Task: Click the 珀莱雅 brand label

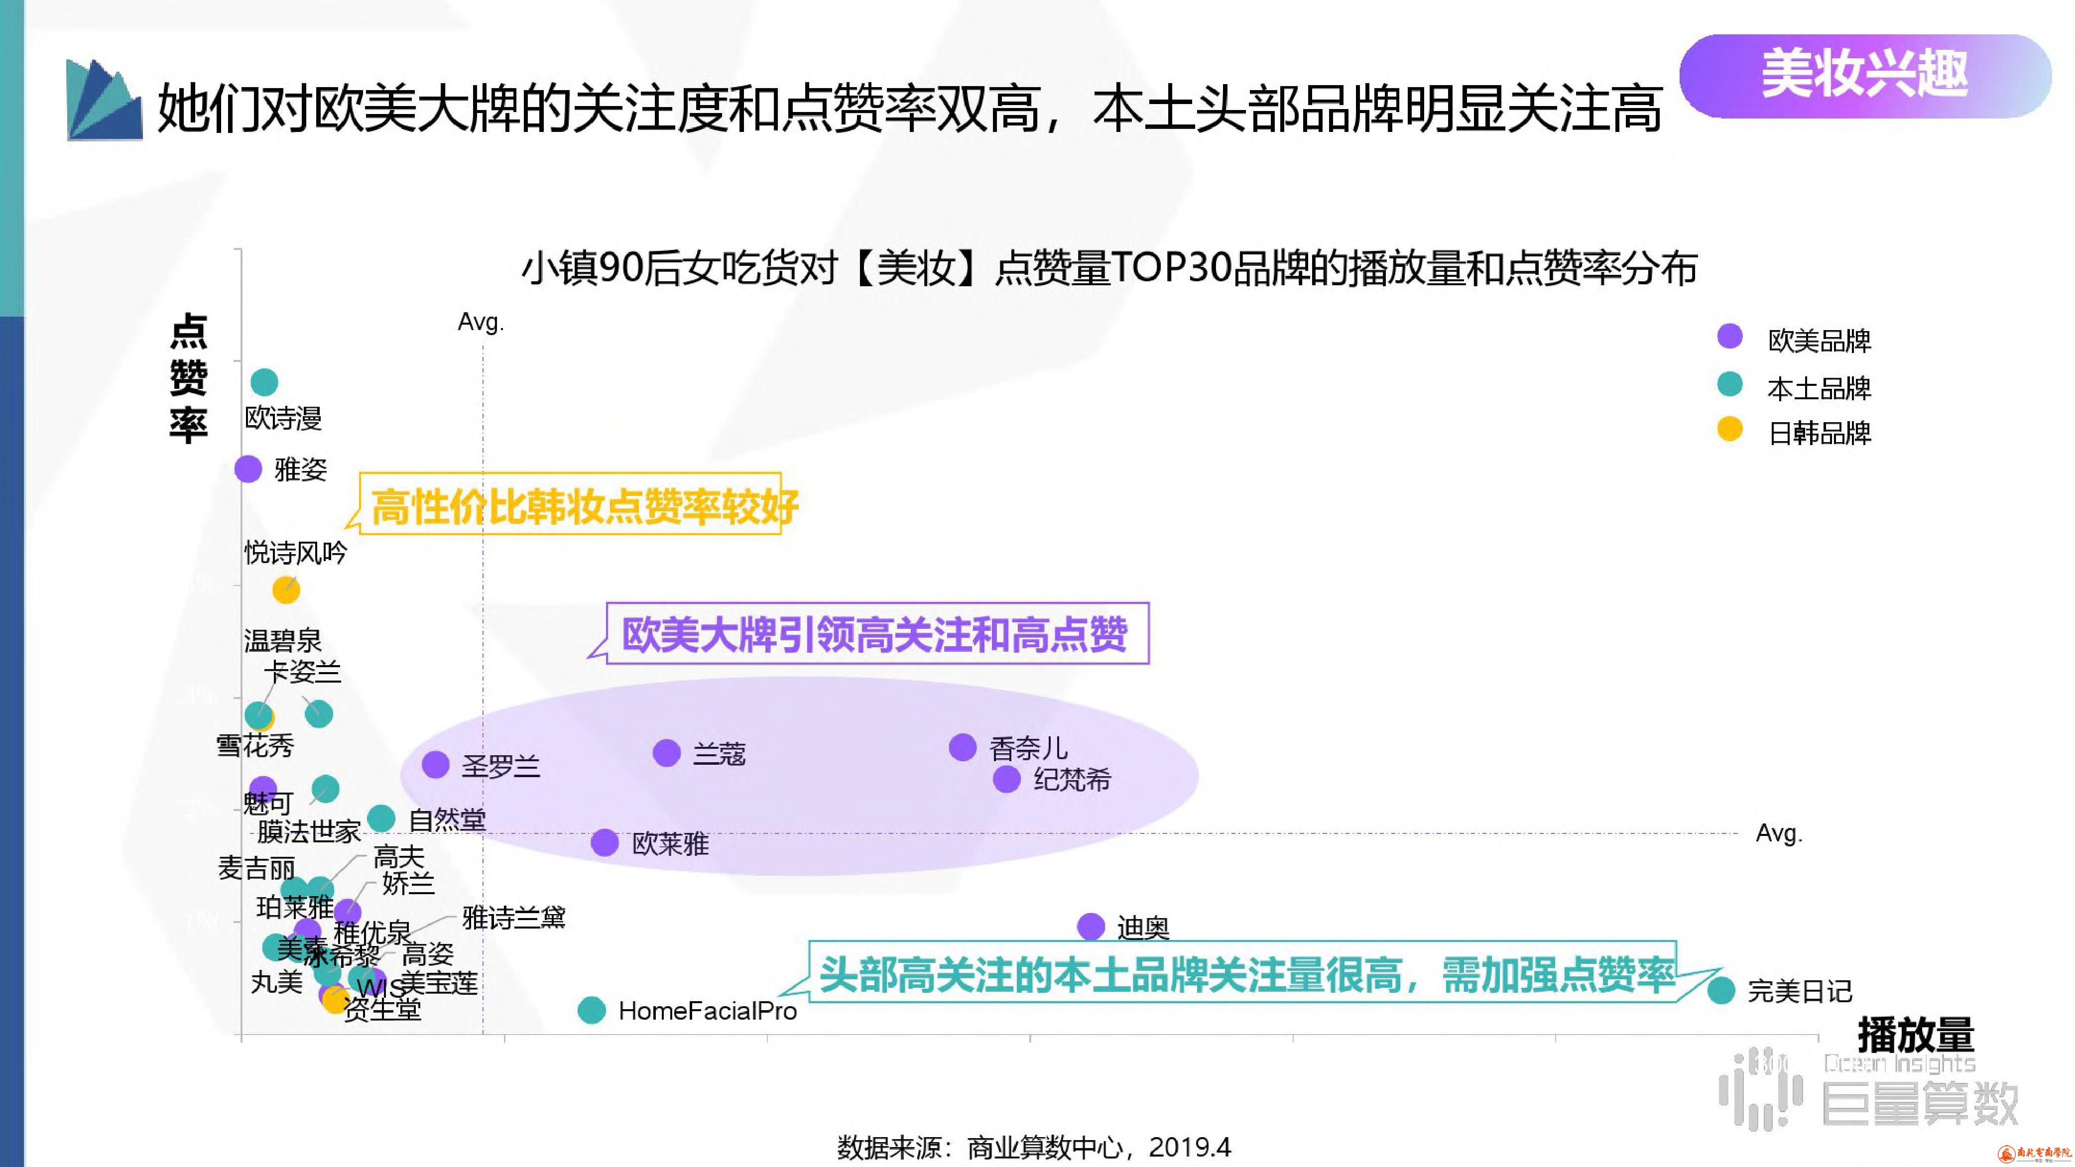Action: click(x=295, y=908)
